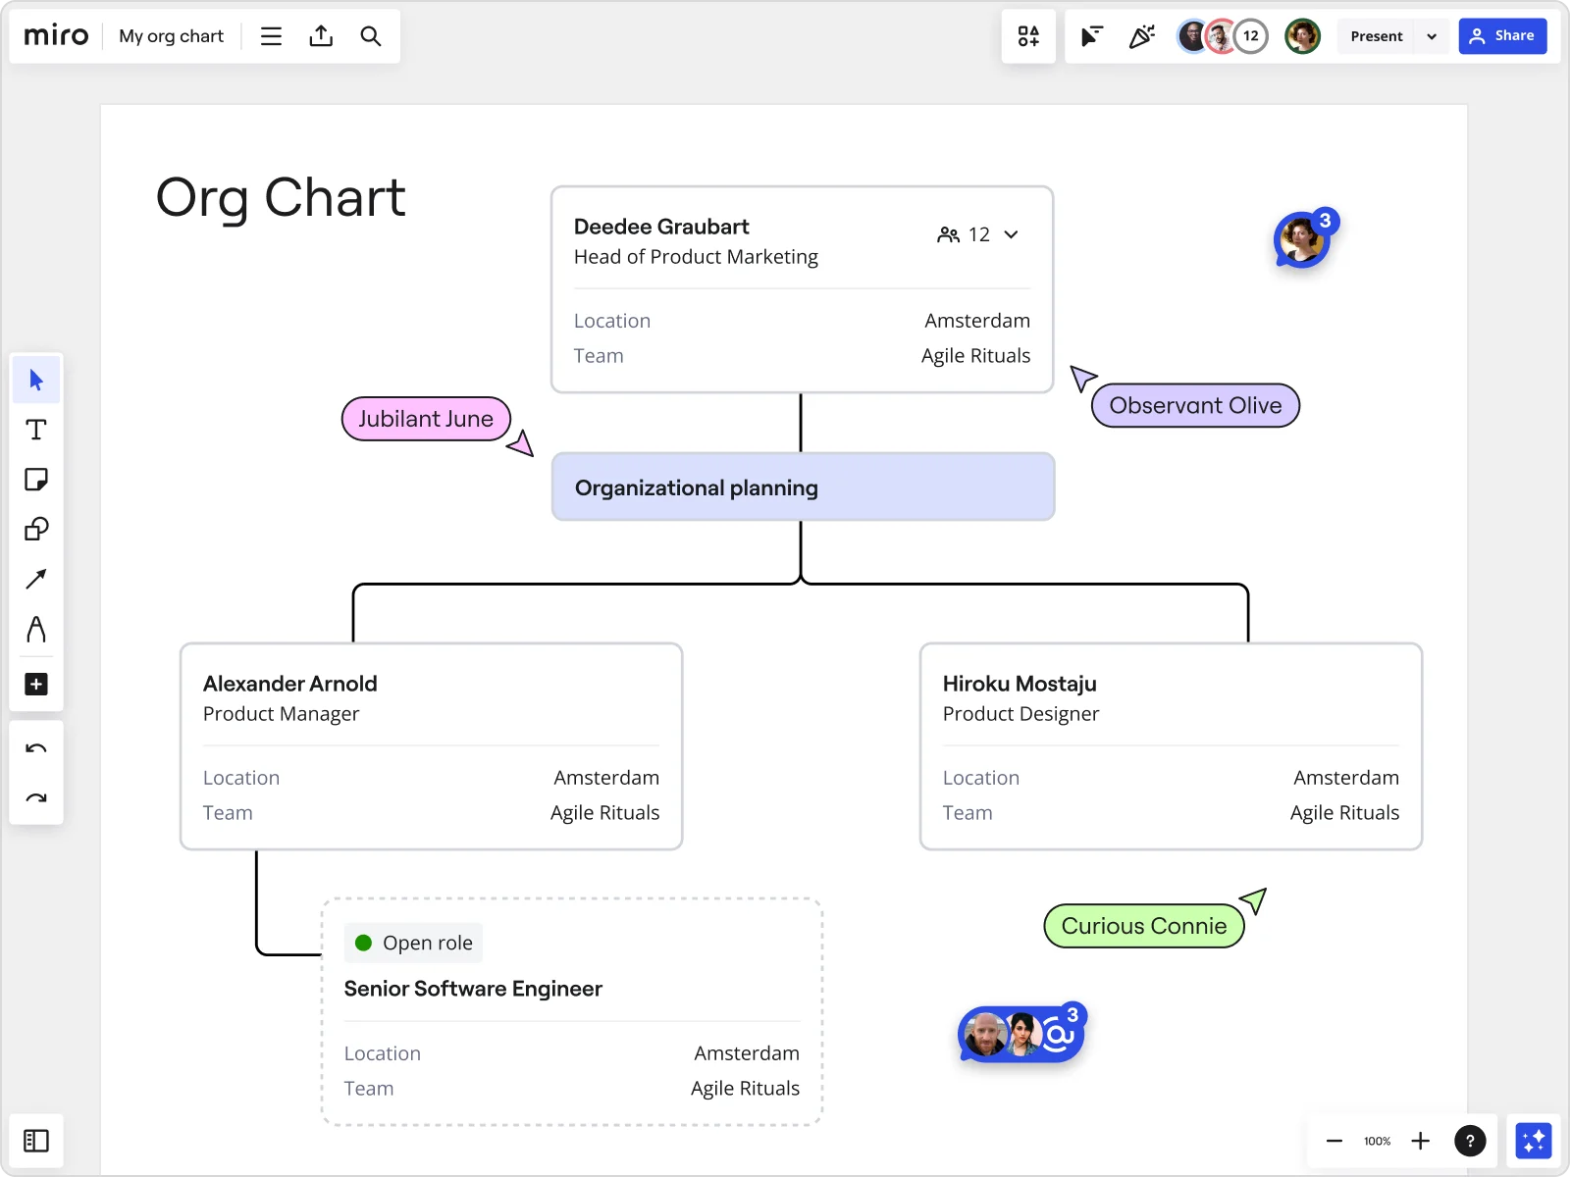Viewport: 1570px width, 1177px height.
Task: Enable the reactions mode
Action: click(x=1142, y=36)
